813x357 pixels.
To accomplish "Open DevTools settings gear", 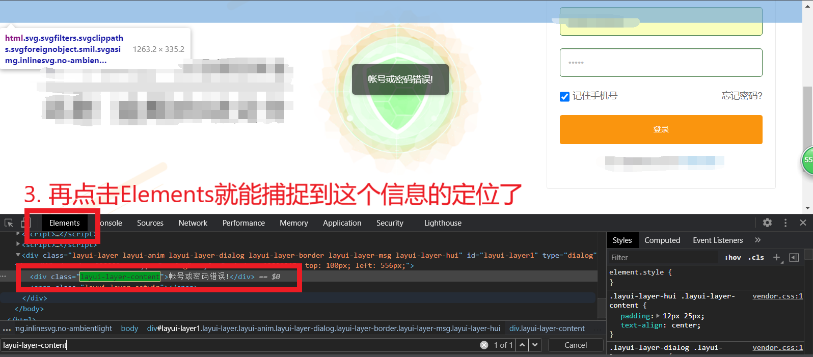I will (x=767, y=223).
